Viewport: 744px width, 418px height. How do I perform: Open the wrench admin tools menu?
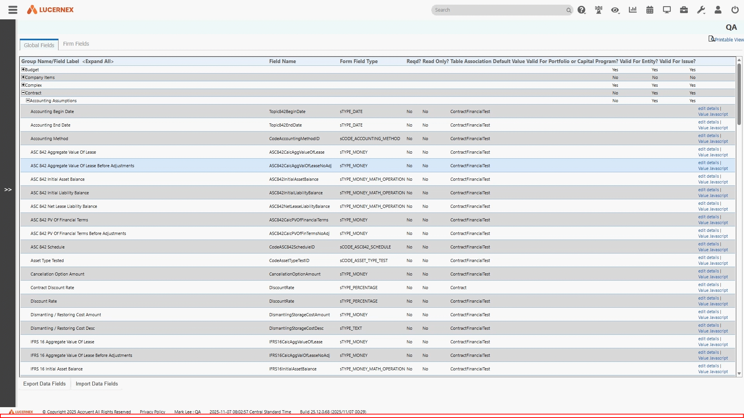tap(701, 10)
